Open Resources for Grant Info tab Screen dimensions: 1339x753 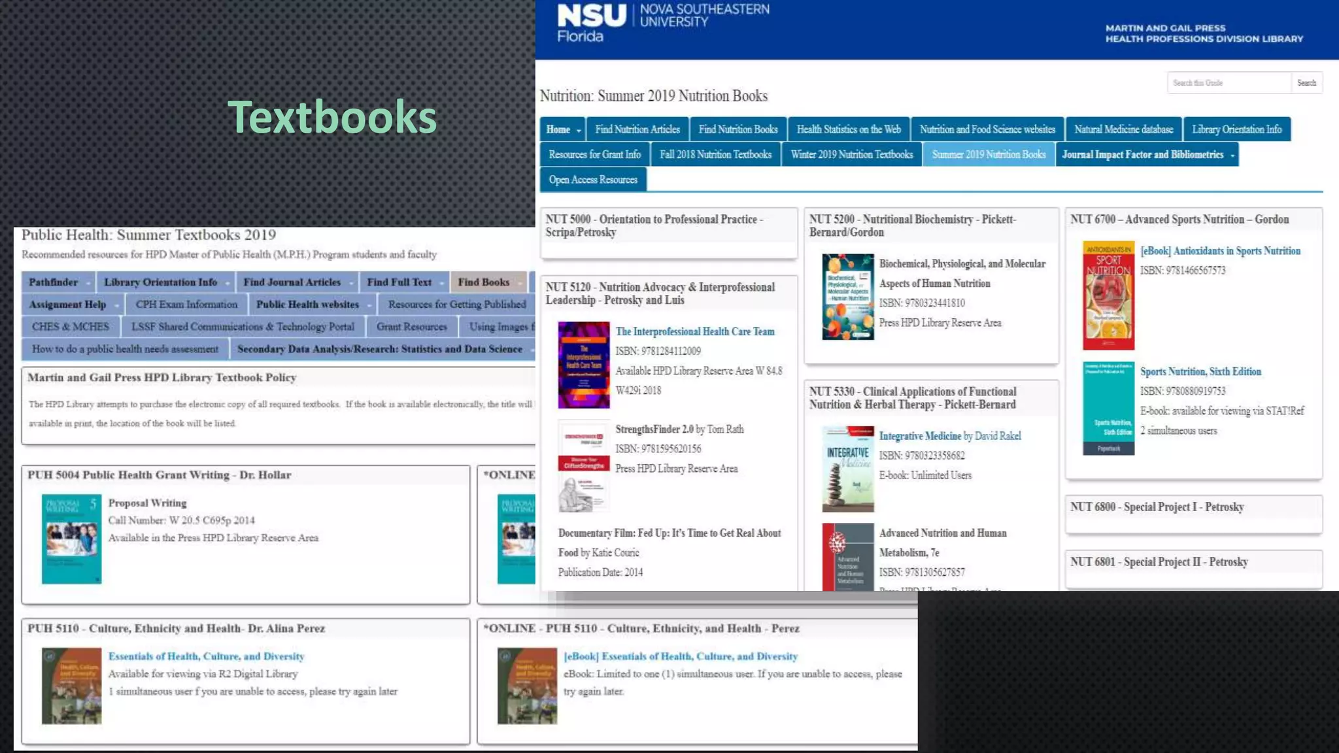click(594, 154)
